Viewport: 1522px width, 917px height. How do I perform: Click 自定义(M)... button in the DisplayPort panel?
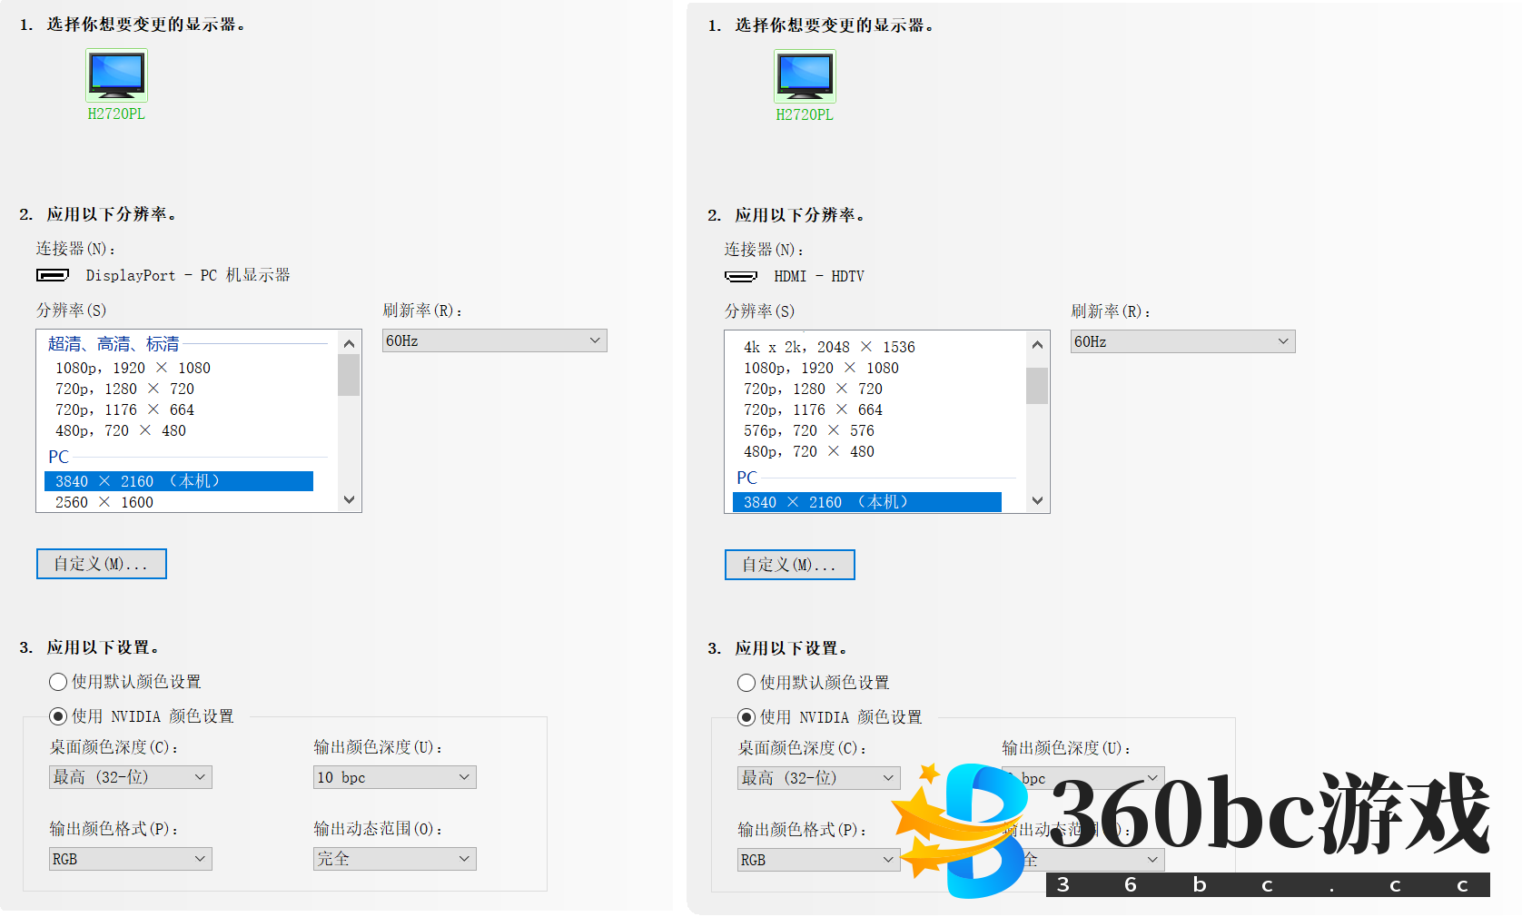point(102,564)
